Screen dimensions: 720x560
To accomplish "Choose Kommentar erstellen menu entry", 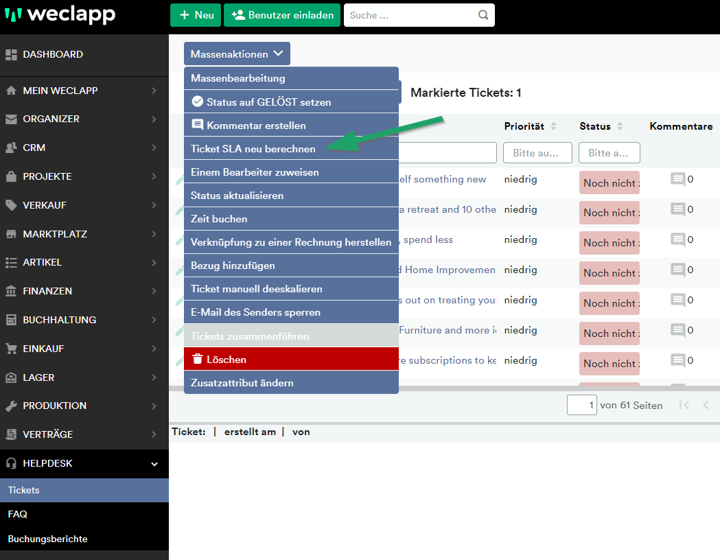I will [x=291, y=126].
